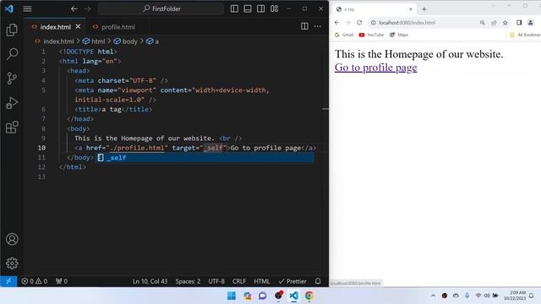Open the Accounts menu in VS Code

12,239
